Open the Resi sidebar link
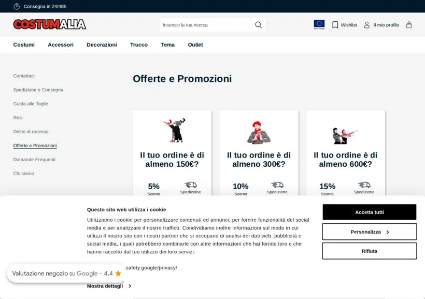This screenshot has width=425, height=299. point(18,118)
